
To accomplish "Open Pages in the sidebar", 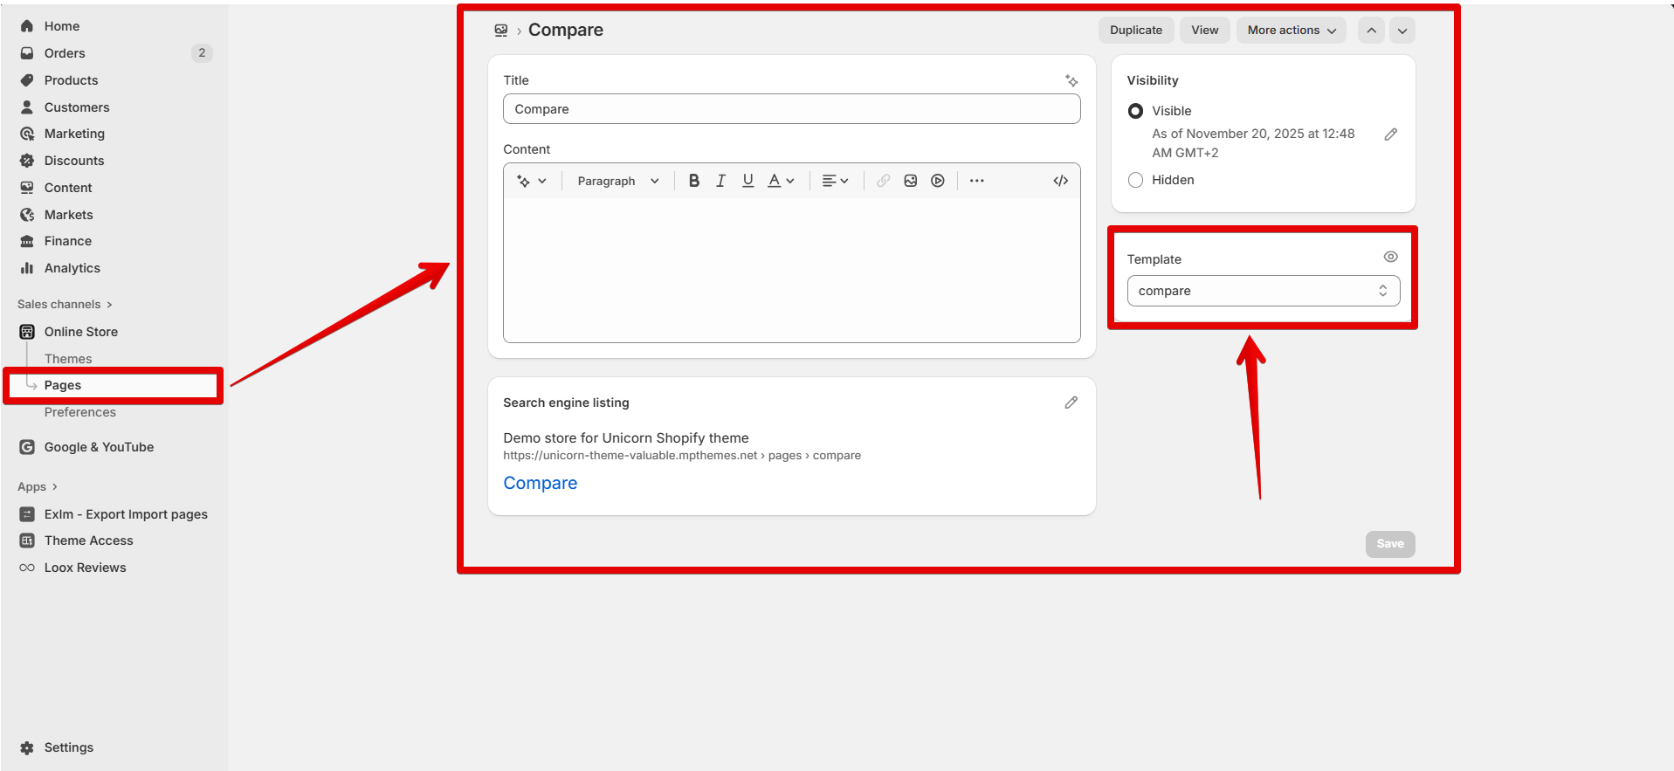I will point(63,385).
